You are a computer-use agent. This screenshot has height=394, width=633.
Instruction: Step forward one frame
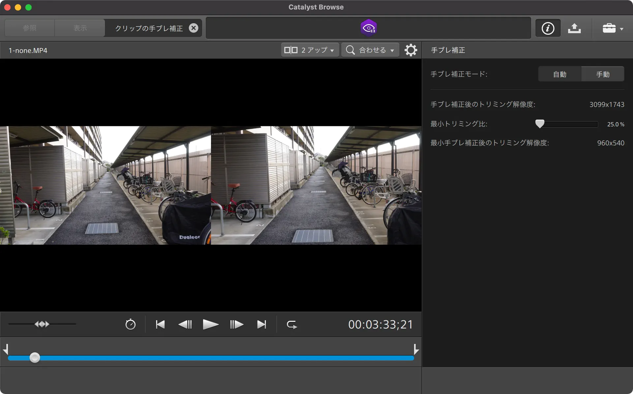(236, 324)
